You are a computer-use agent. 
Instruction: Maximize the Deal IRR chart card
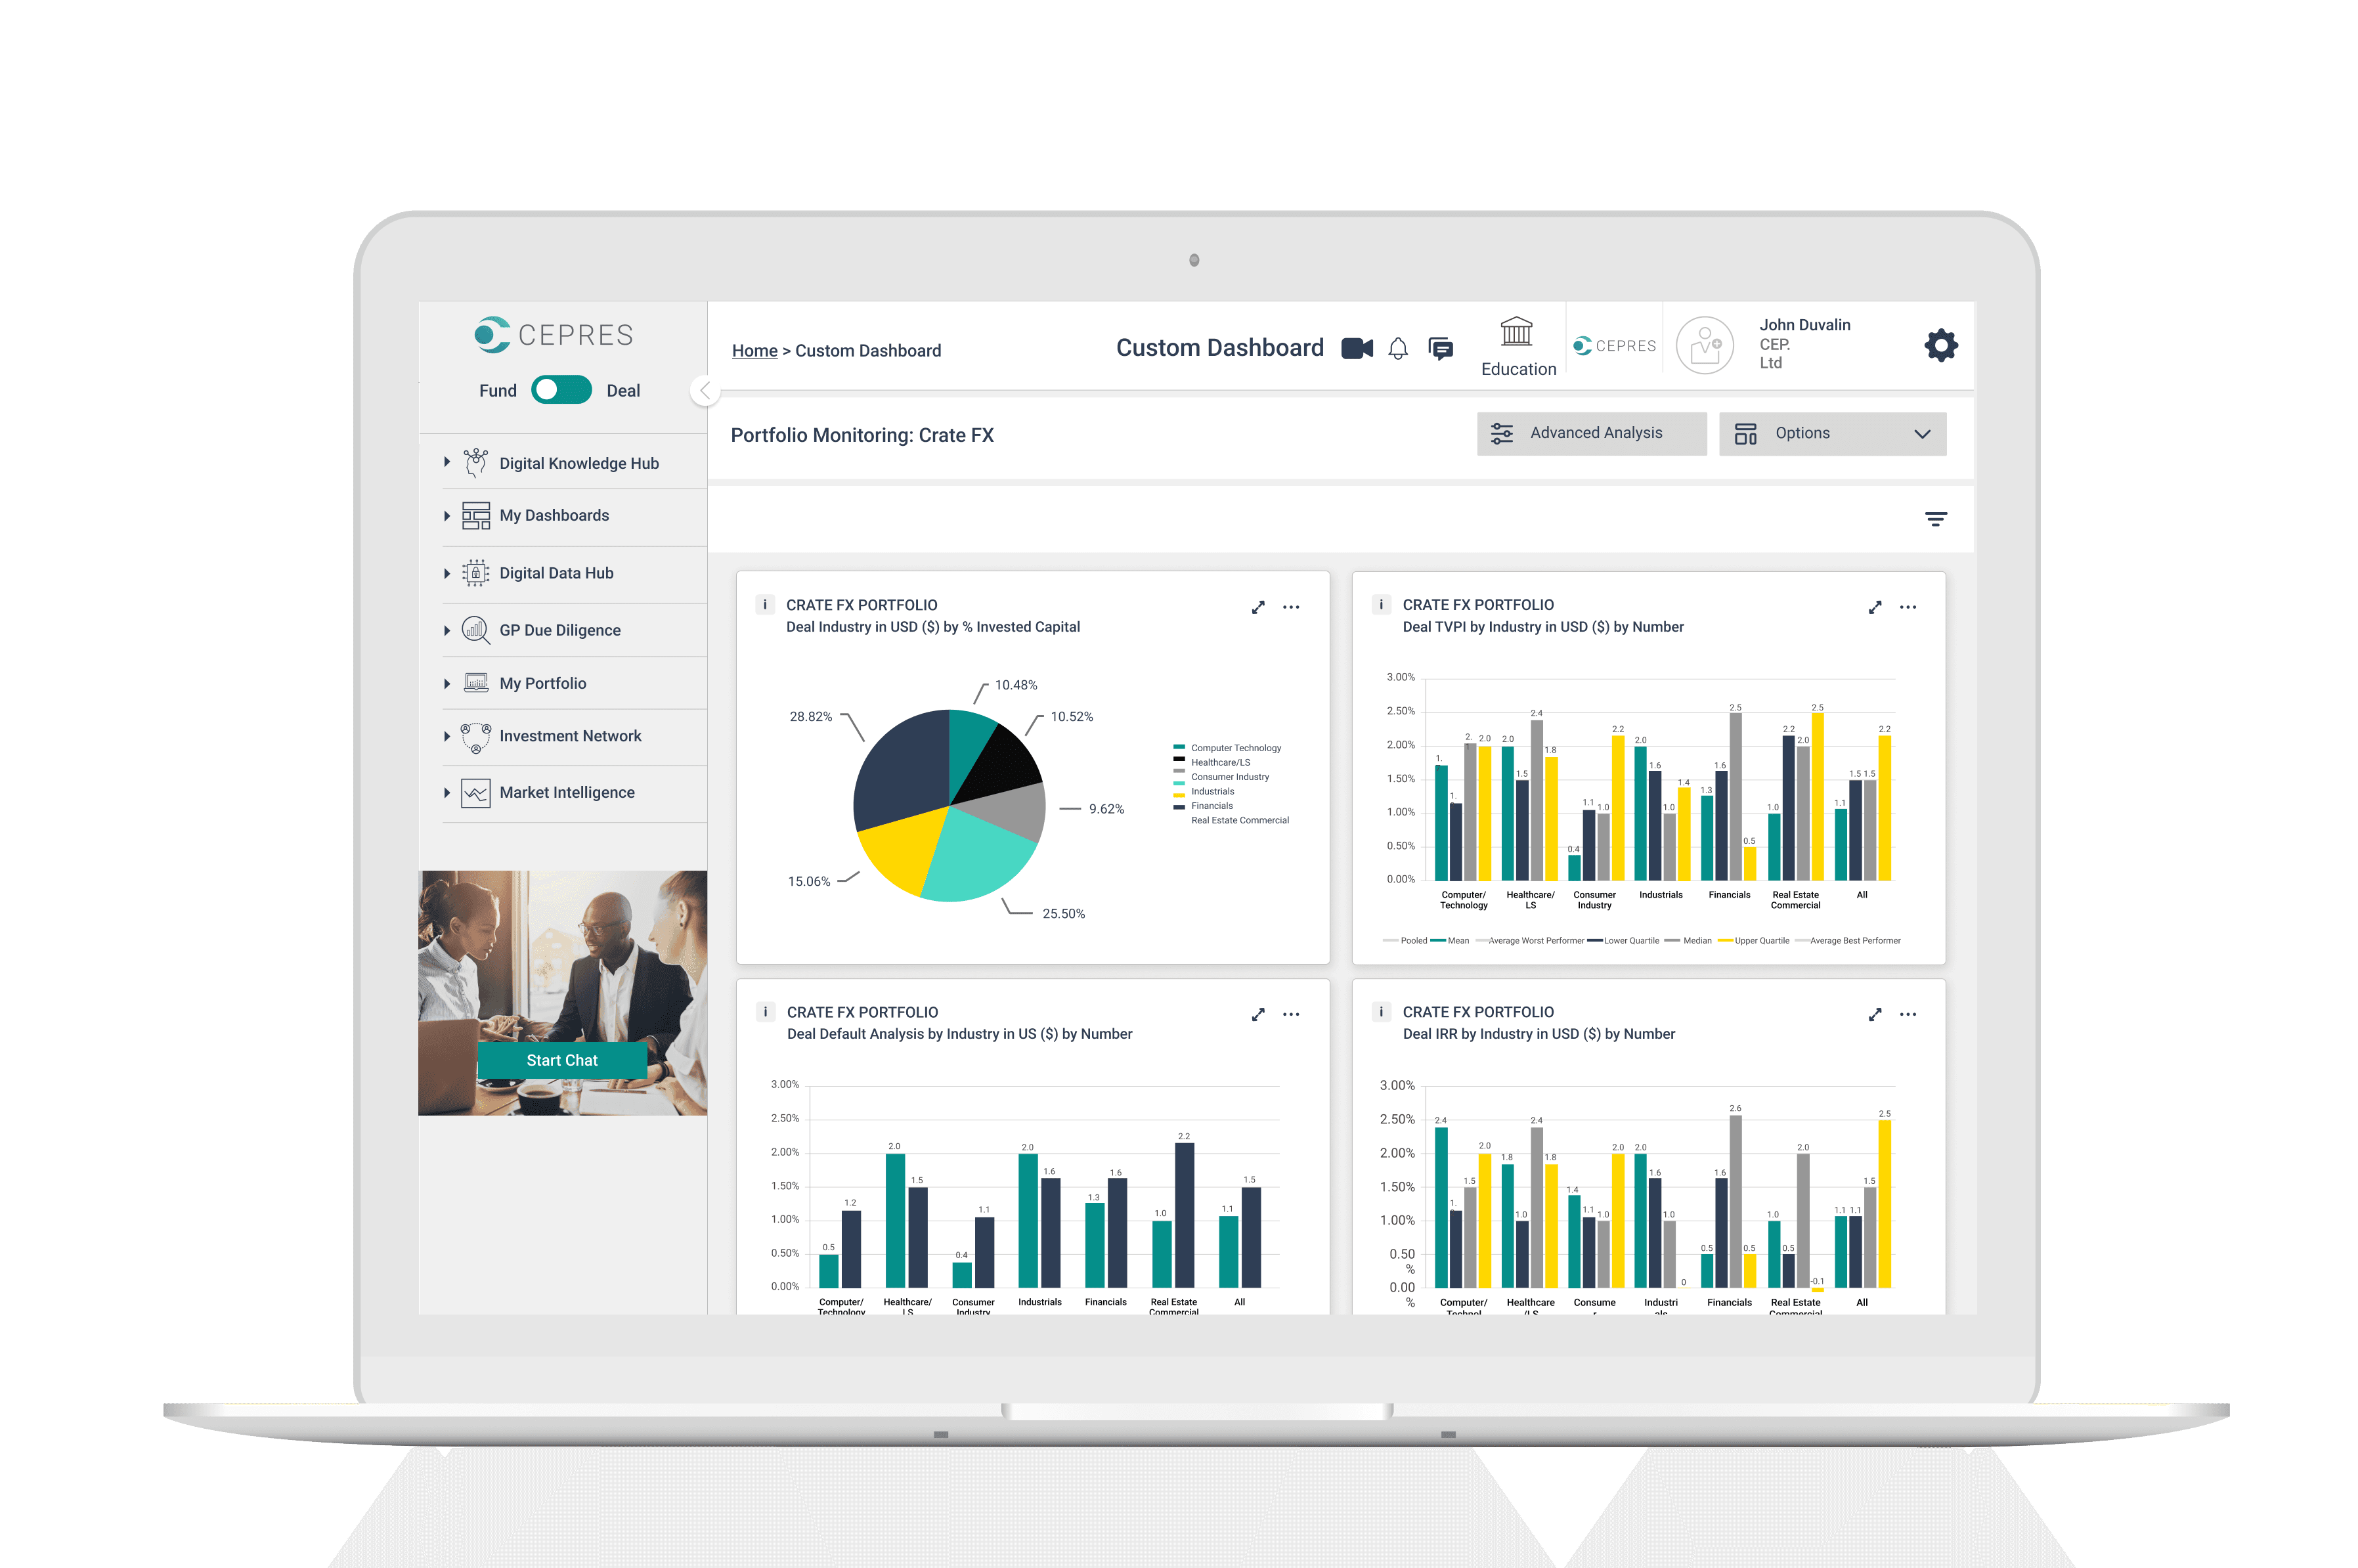(1875, 1014)
